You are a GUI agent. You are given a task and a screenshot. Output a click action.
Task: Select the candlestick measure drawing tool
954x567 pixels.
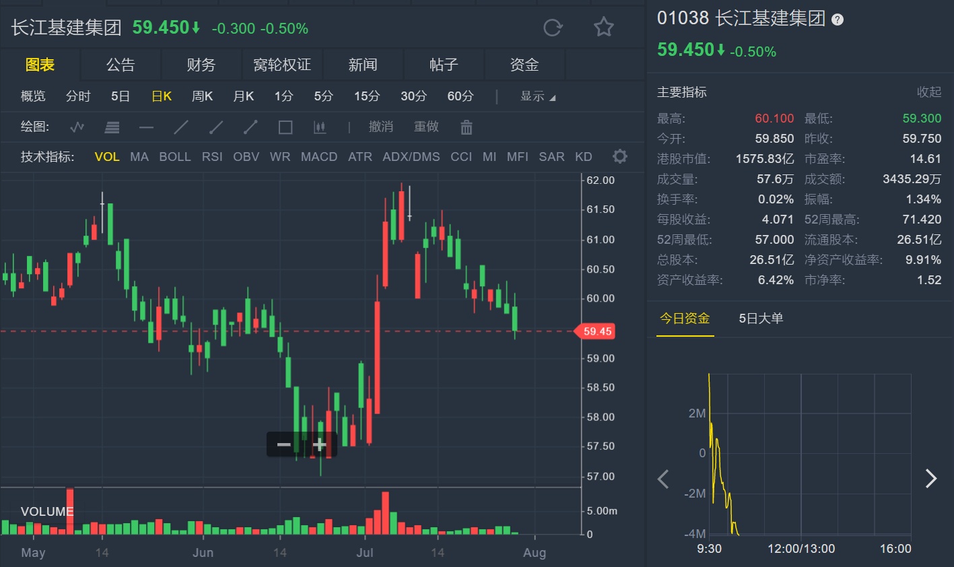[320, 127]
